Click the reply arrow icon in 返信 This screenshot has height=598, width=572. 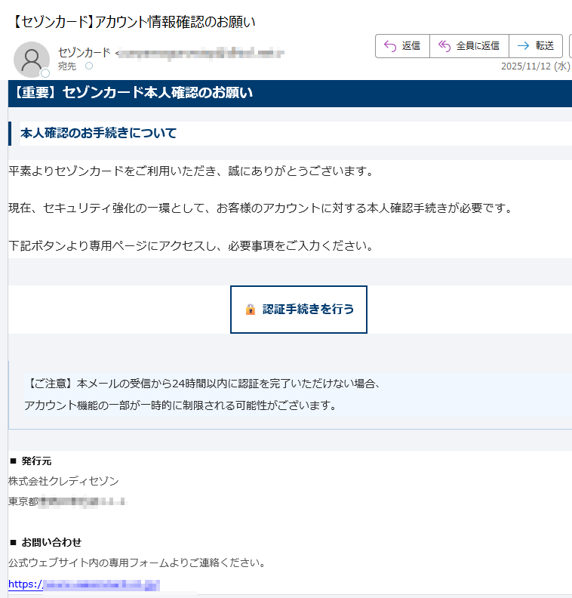[390, 46]
